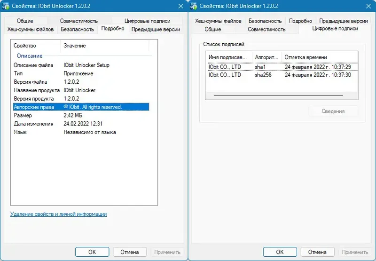Open Предыдущие версии tab in right window

point(344,21)
